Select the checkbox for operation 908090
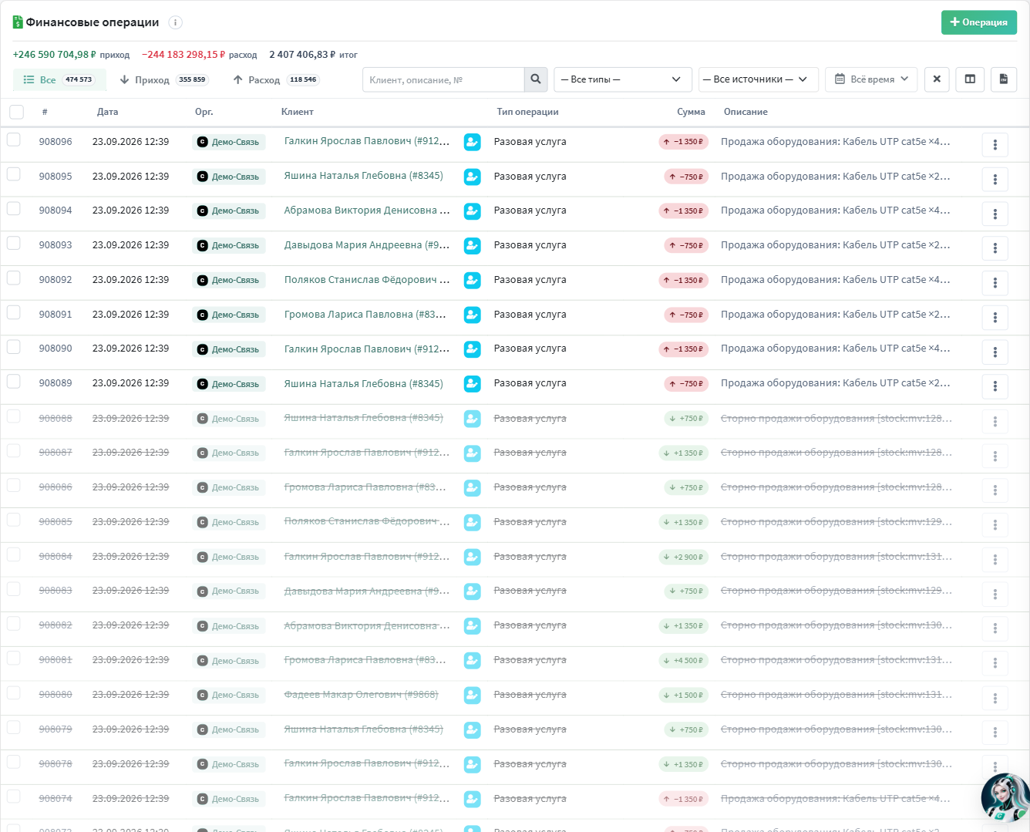 coord(14,347)
